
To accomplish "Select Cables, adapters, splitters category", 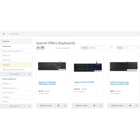I will tap(16, 51).
